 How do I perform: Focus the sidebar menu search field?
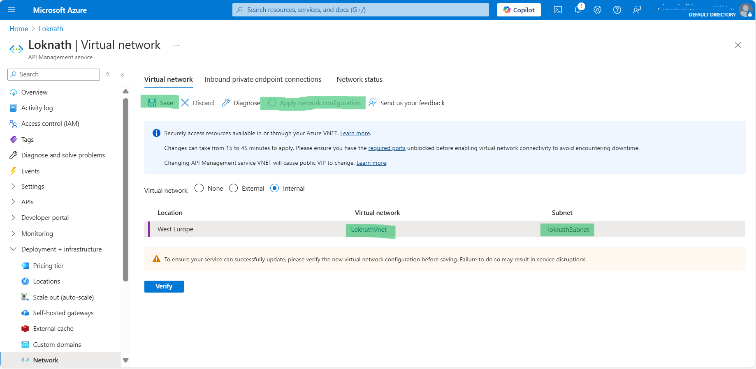coord(53,74)
